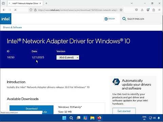Open the Task View taskbar icon

(x=78, y=118)
